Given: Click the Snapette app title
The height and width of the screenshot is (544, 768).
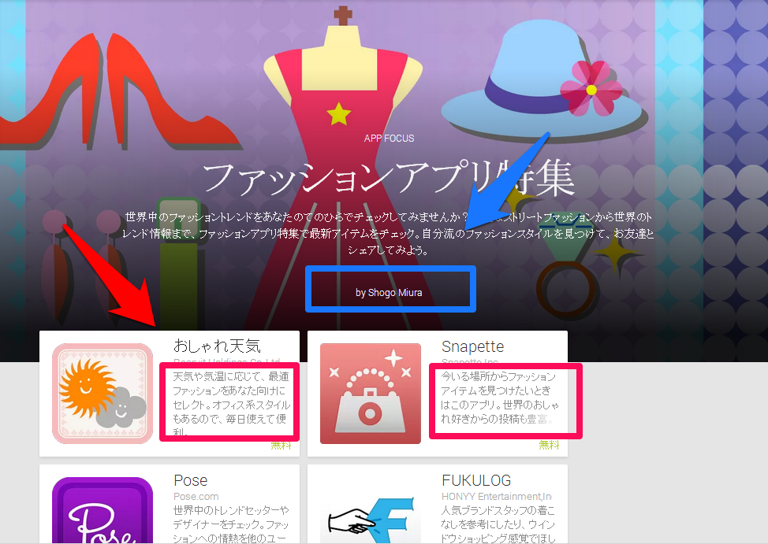Looking at the screenshot, I should click(x=472, y=346).
